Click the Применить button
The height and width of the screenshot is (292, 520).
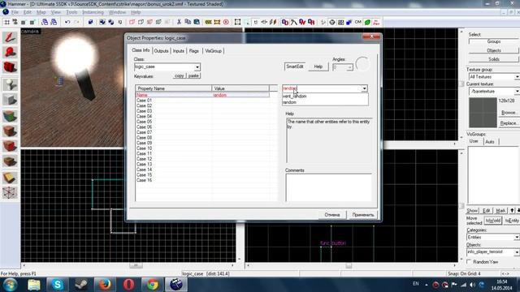pyautogui.click(x=363, y=215)
